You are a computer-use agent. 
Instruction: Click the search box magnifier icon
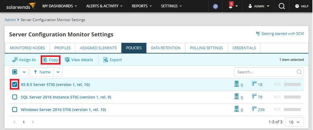pos(299,72)
